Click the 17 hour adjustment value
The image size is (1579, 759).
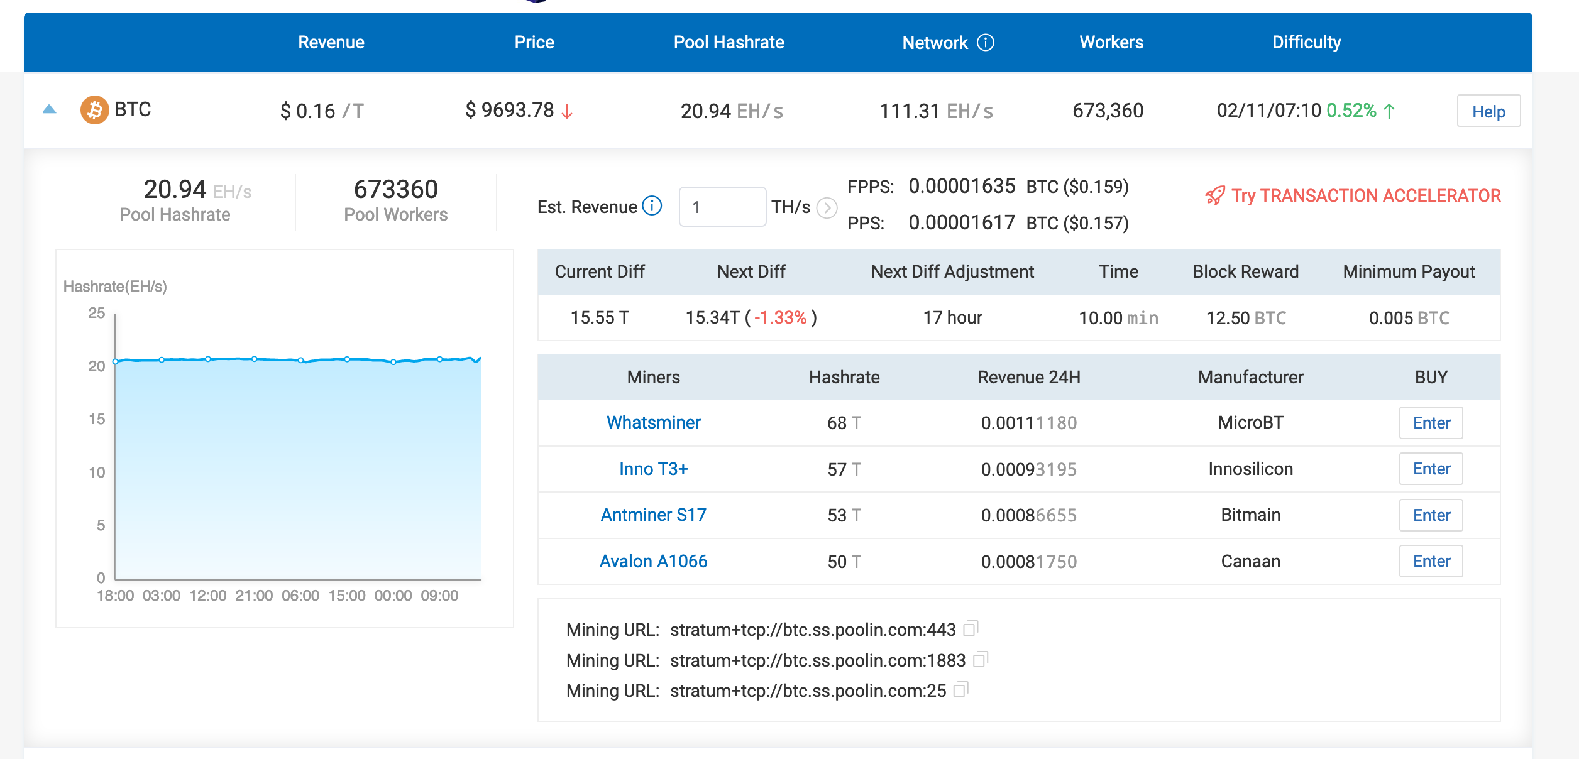[952, 317]
